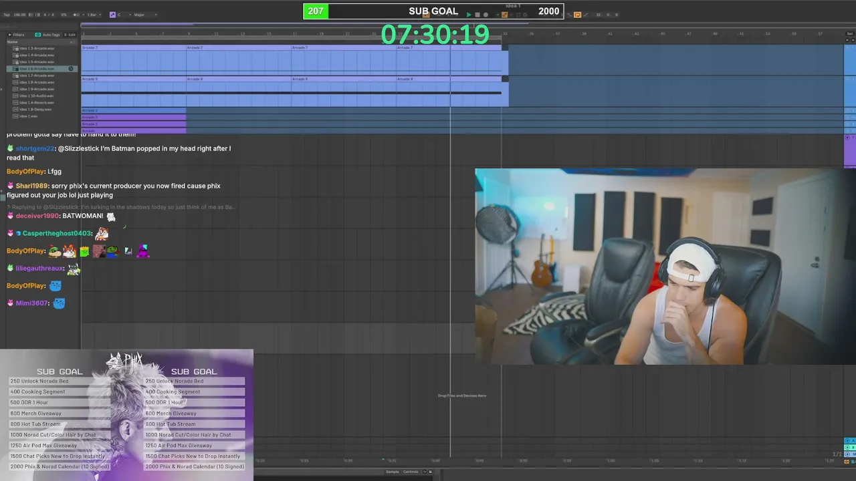Screen dimensions: 856x481
Task: Click the Tap tempo button
Action: [x=6, y=15]
